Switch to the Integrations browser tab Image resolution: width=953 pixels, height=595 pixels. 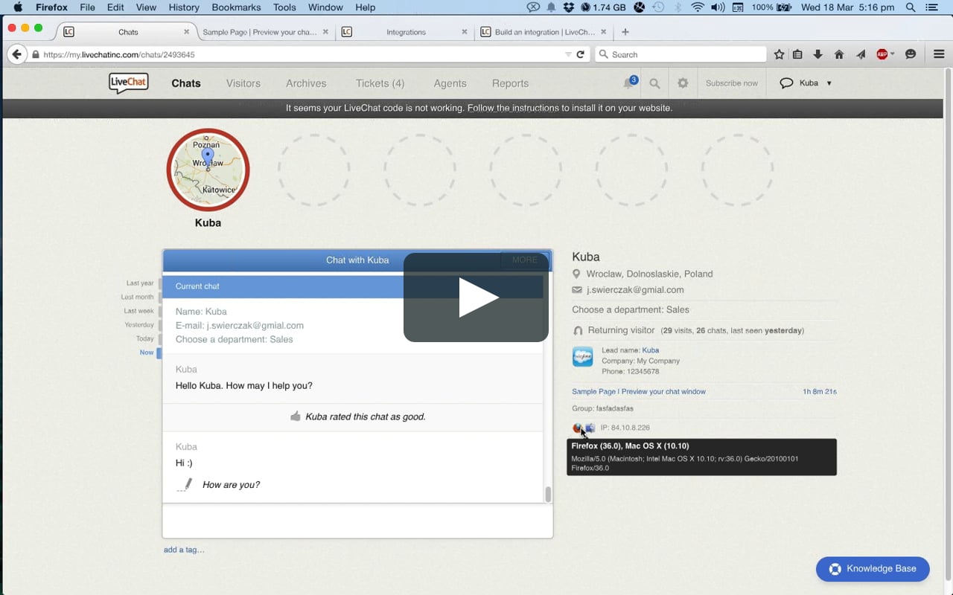[406, 32]
